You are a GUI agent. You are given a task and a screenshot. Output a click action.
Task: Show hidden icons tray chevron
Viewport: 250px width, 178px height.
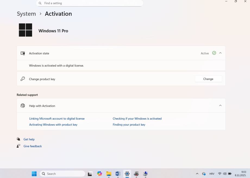197,174
